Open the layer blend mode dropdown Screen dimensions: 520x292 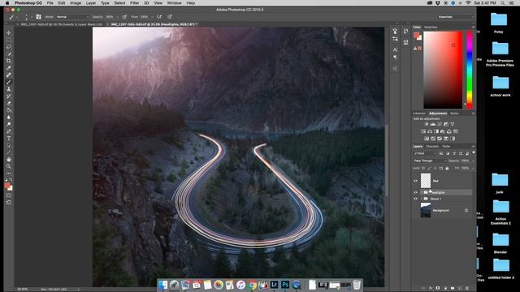[x=430, y=161]
